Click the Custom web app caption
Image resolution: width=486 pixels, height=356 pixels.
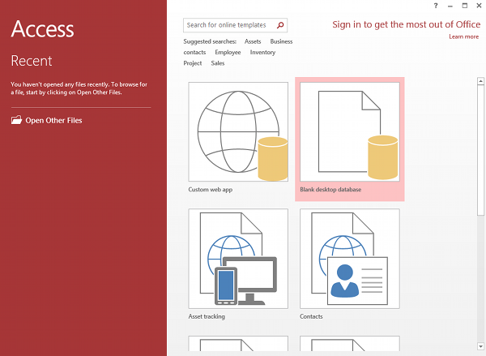(x=210, y=190)
